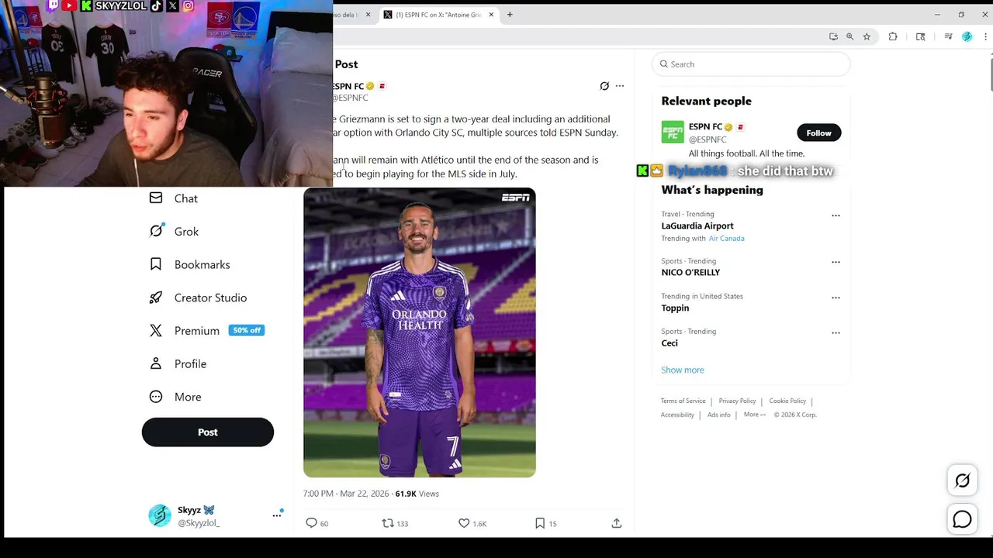Screen dimensions: 993x558
Task: Close the ESPN FC on X tab
Action: [x=491, y=15]
